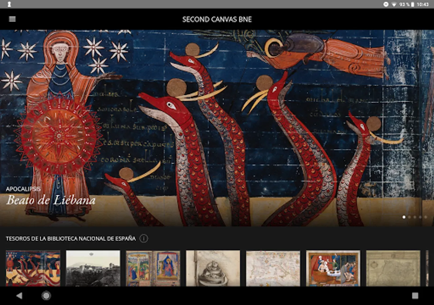Tap the clock showing 10:43
434x305 pixels.
422,4
